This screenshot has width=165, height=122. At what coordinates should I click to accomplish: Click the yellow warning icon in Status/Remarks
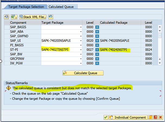[x=8, y=88]
